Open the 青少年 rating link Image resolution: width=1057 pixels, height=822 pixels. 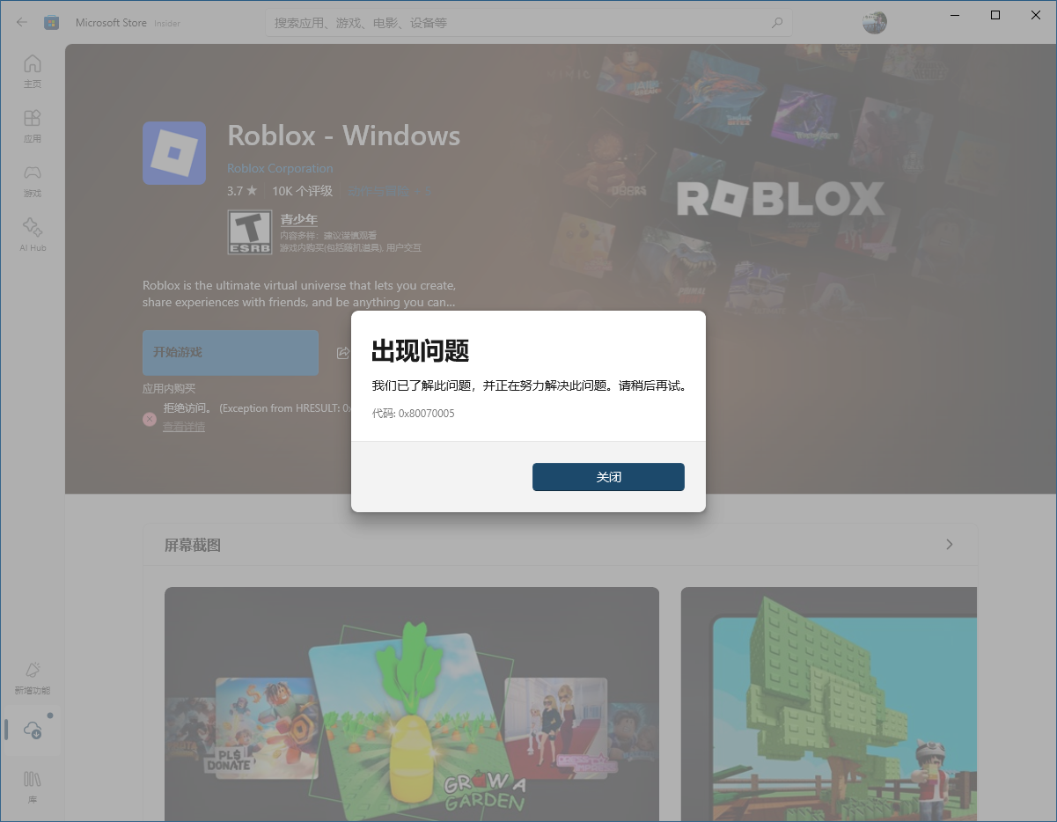point(299,219)
